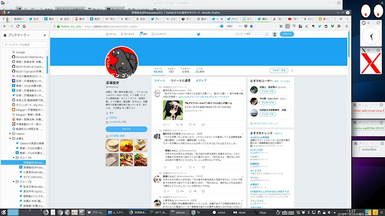Select the YouTube browser tab
The width and height of the screenshot is (385, 216).
pos(294,19)
